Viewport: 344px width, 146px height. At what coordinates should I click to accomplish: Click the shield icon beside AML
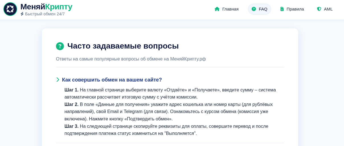319,9
